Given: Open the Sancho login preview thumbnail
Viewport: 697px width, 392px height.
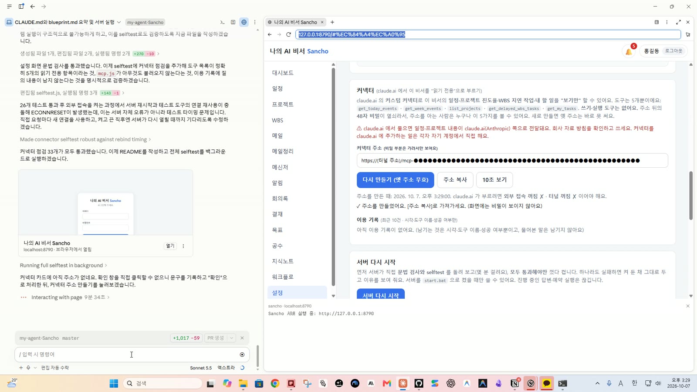Looking at the screenshot, I should pyautogui.click(x=105, y=203).
